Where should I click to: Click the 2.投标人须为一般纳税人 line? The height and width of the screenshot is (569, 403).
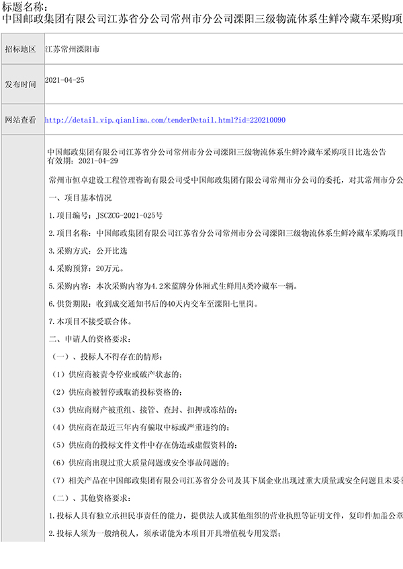(x=165, y=534)
